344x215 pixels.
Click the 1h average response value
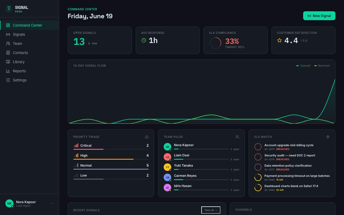[x=153, y=40]
